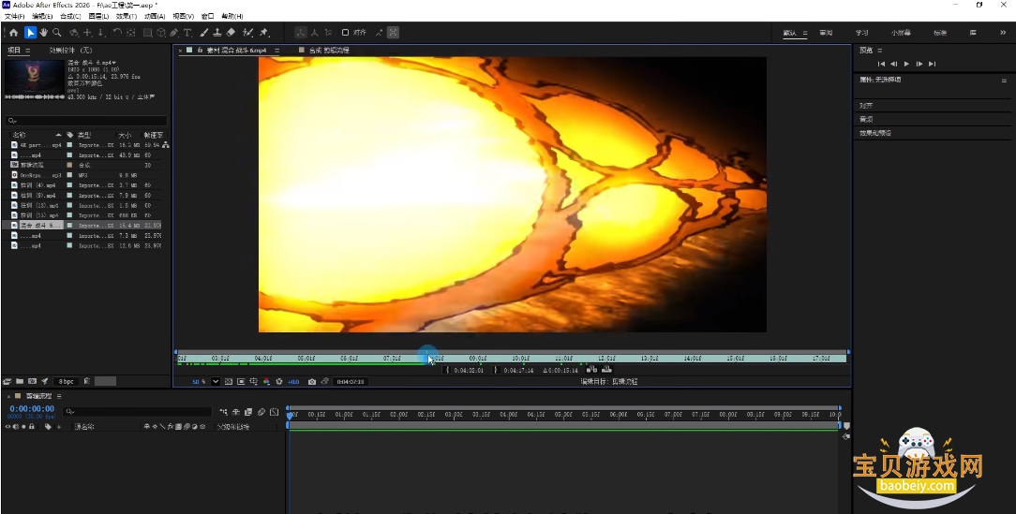Click the exposure +0.0 value
This screenshot has width=1016, height=514.
[293, 381]
